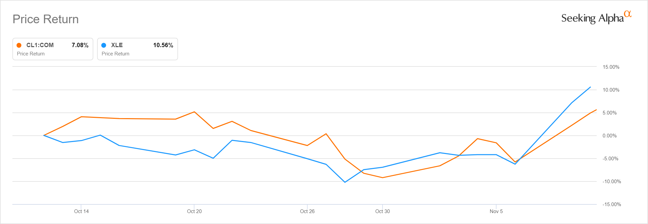Click the orange CL1:COM line's lowest point
This screenshot has width=648, height=224.
click(x=382, y=178)
